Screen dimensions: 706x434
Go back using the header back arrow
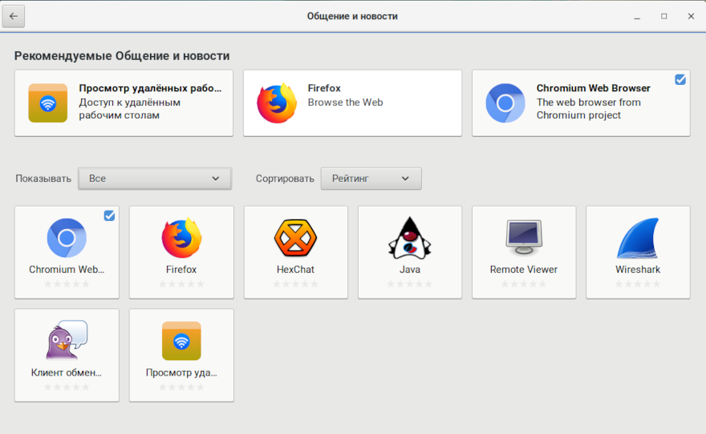14,16
